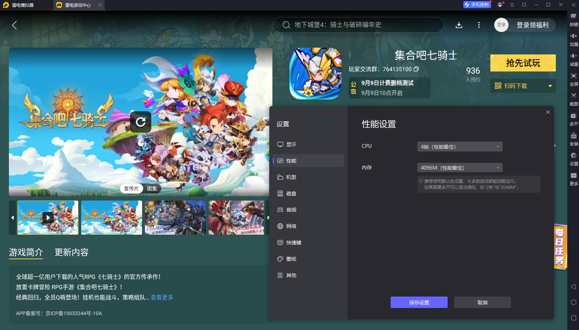Open emulator 设置 from right sidebar
This screenshot has height=330, width=579.
tap(574, 159)
